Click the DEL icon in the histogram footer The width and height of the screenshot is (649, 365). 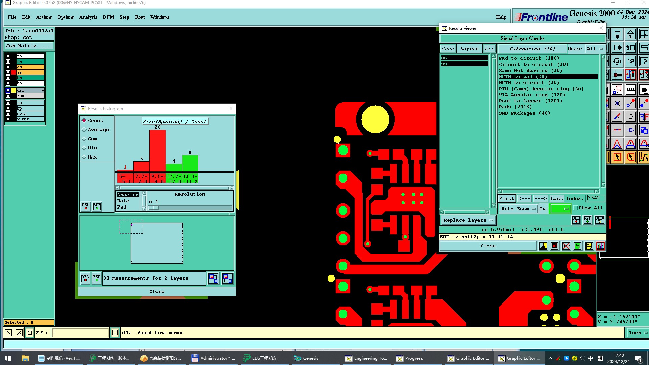[85, 278]
